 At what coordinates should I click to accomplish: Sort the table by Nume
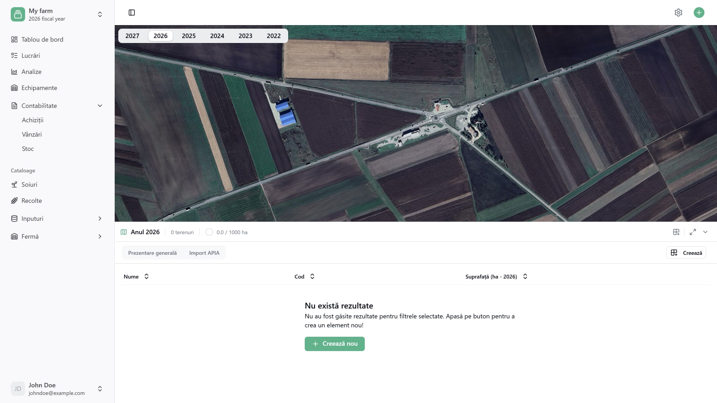click(136, 277)
